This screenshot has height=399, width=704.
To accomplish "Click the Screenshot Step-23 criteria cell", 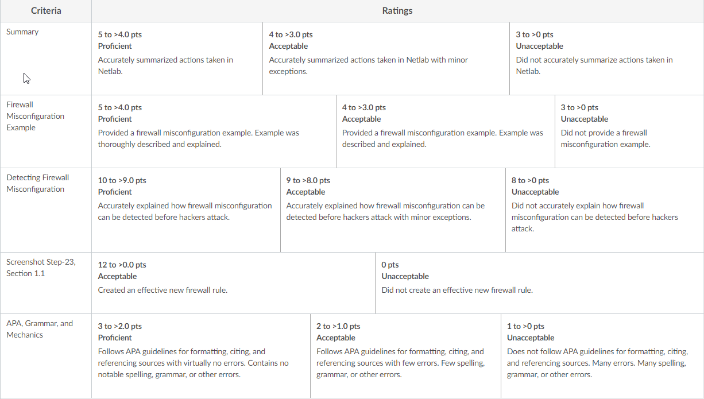I will click(x=46, y=283).
